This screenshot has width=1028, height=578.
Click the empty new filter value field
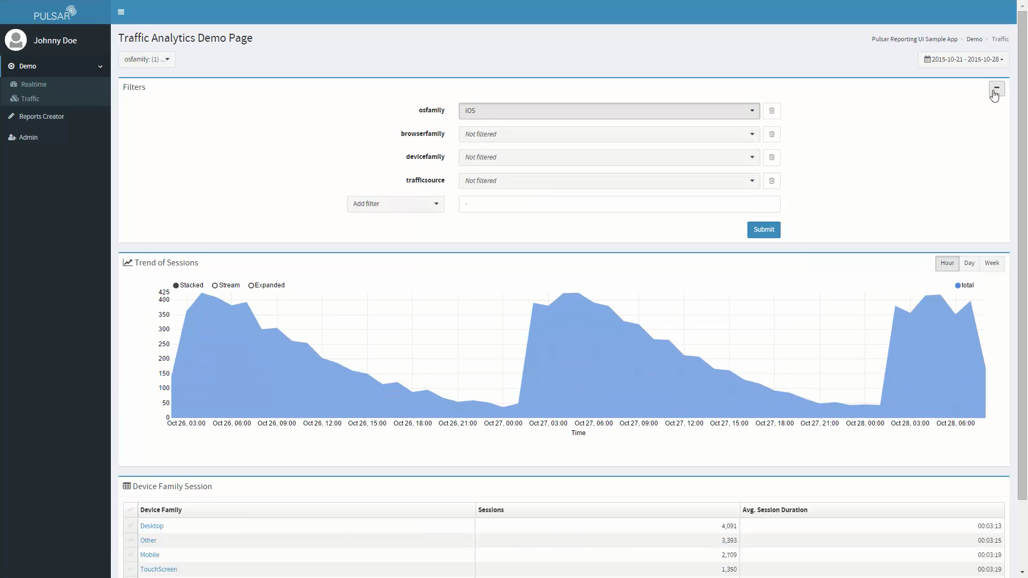(619, 204)
